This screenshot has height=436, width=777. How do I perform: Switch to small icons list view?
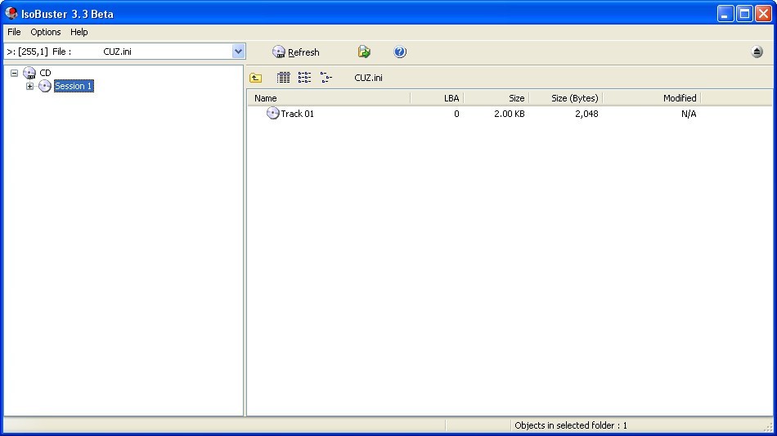(x=305, y=77)
